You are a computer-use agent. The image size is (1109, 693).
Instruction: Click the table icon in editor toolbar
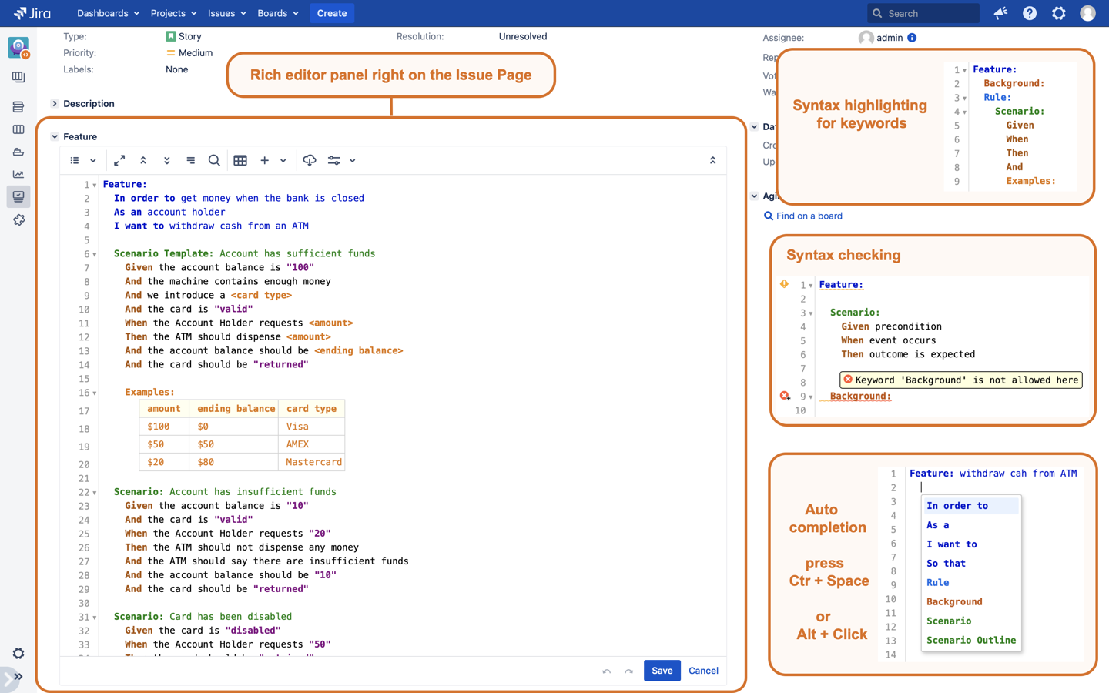click(240, 160)
